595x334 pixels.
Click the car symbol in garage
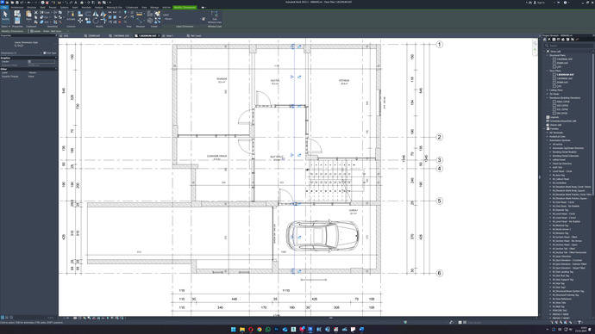[323, 236]
